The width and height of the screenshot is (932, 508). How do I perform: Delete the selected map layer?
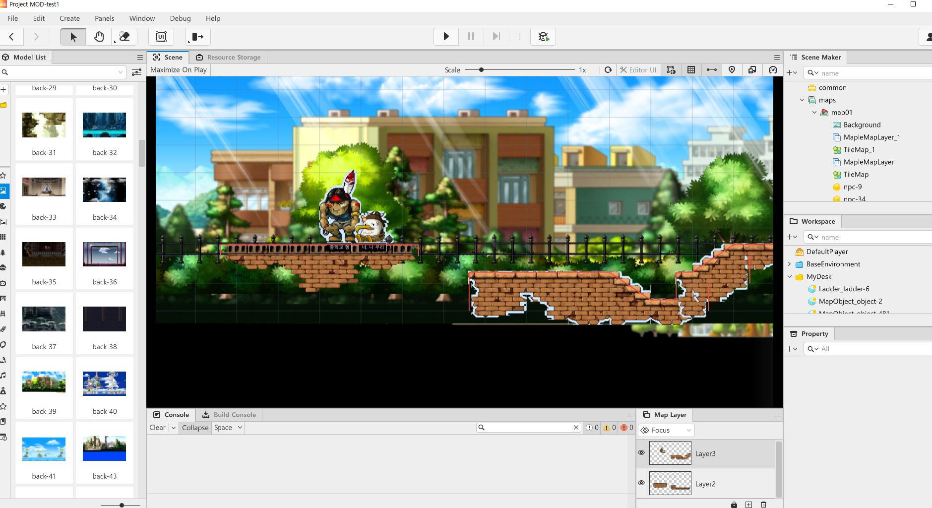pyautogui.click(x=764, y=505)
